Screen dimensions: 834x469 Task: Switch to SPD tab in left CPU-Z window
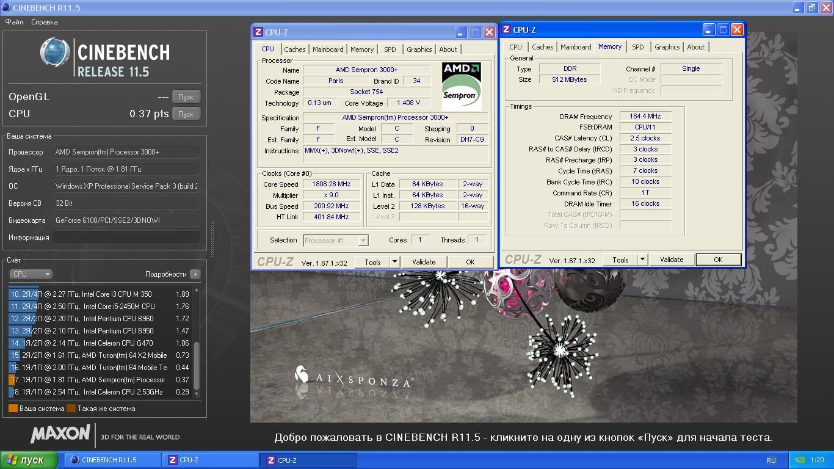coord(390,49)
